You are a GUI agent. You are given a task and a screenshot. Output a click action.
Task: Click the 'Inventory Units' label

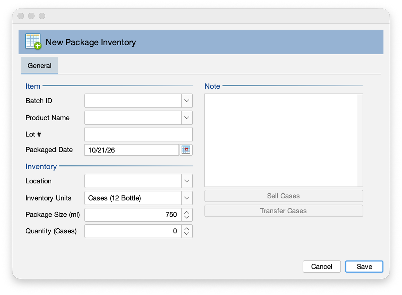click(x=49, y=198)
